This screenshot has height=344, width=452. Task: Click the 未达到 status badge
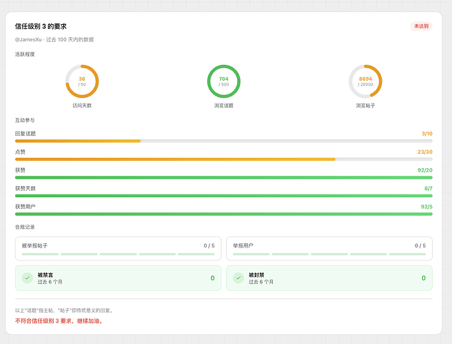coord(421,26)
